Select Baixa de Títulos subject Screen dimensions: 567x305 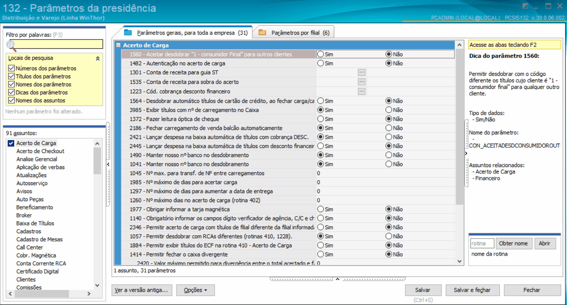pyautogui.click(x=35, y=223)
